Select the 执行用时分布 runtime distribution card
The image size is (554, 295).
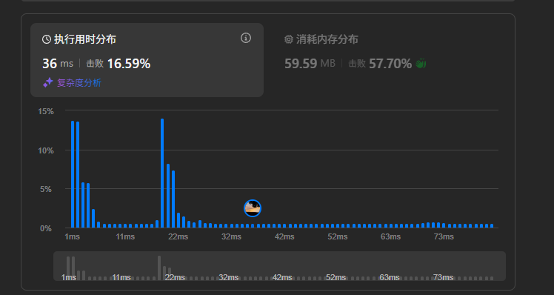pos(147,60)
